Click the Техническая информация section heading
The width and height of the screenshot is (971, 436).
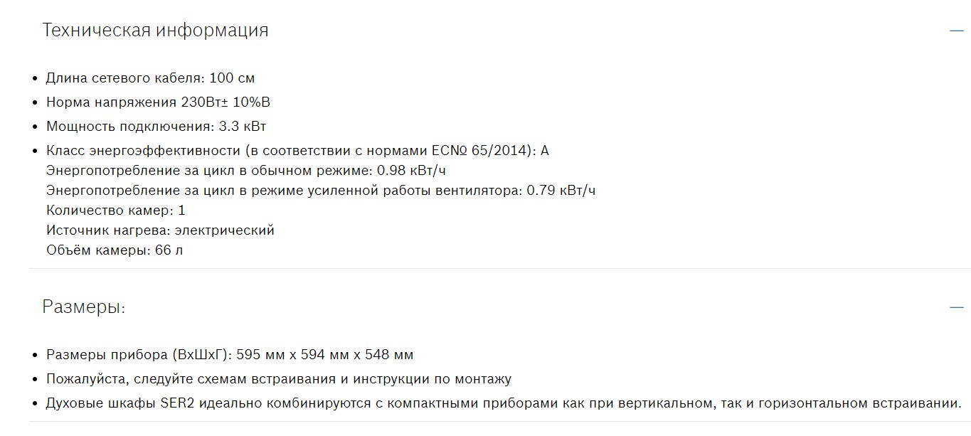155,31
